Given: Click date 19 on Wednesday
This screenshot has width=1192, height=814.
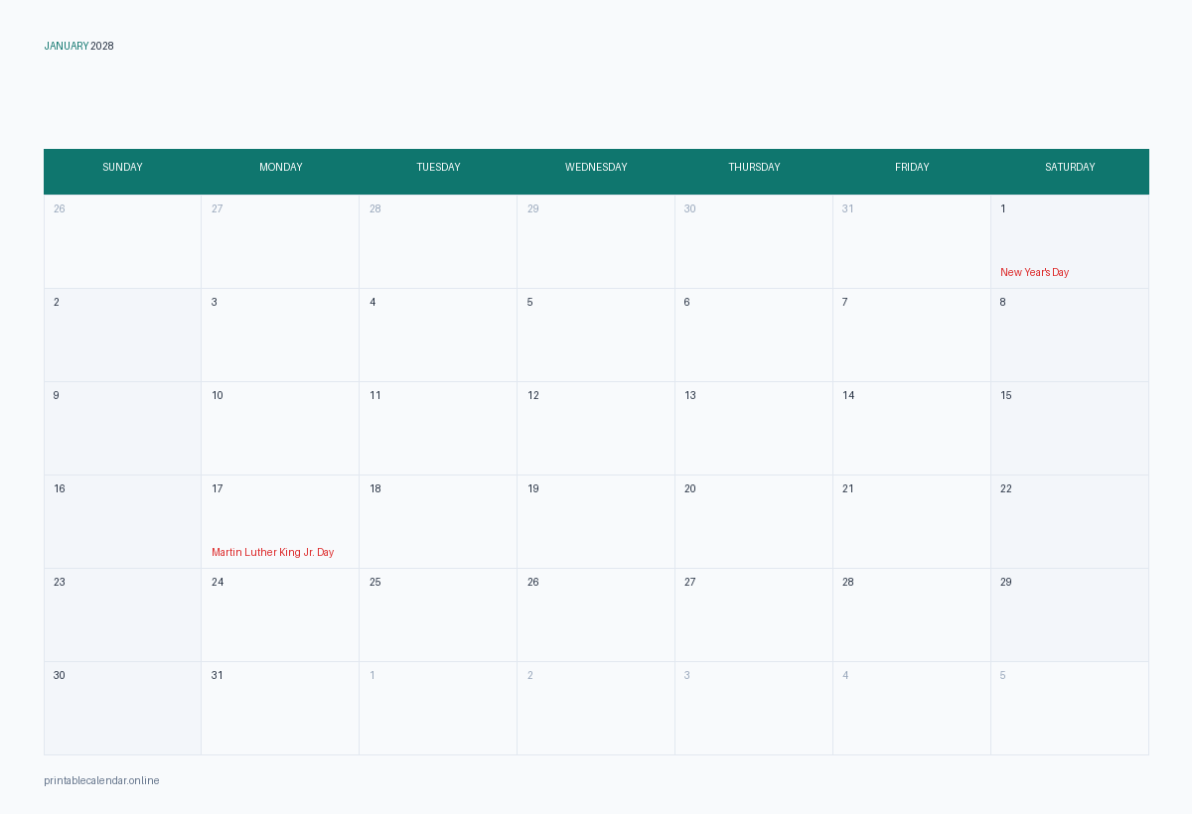Looking at the screenshot, I should tap(532, 488).
